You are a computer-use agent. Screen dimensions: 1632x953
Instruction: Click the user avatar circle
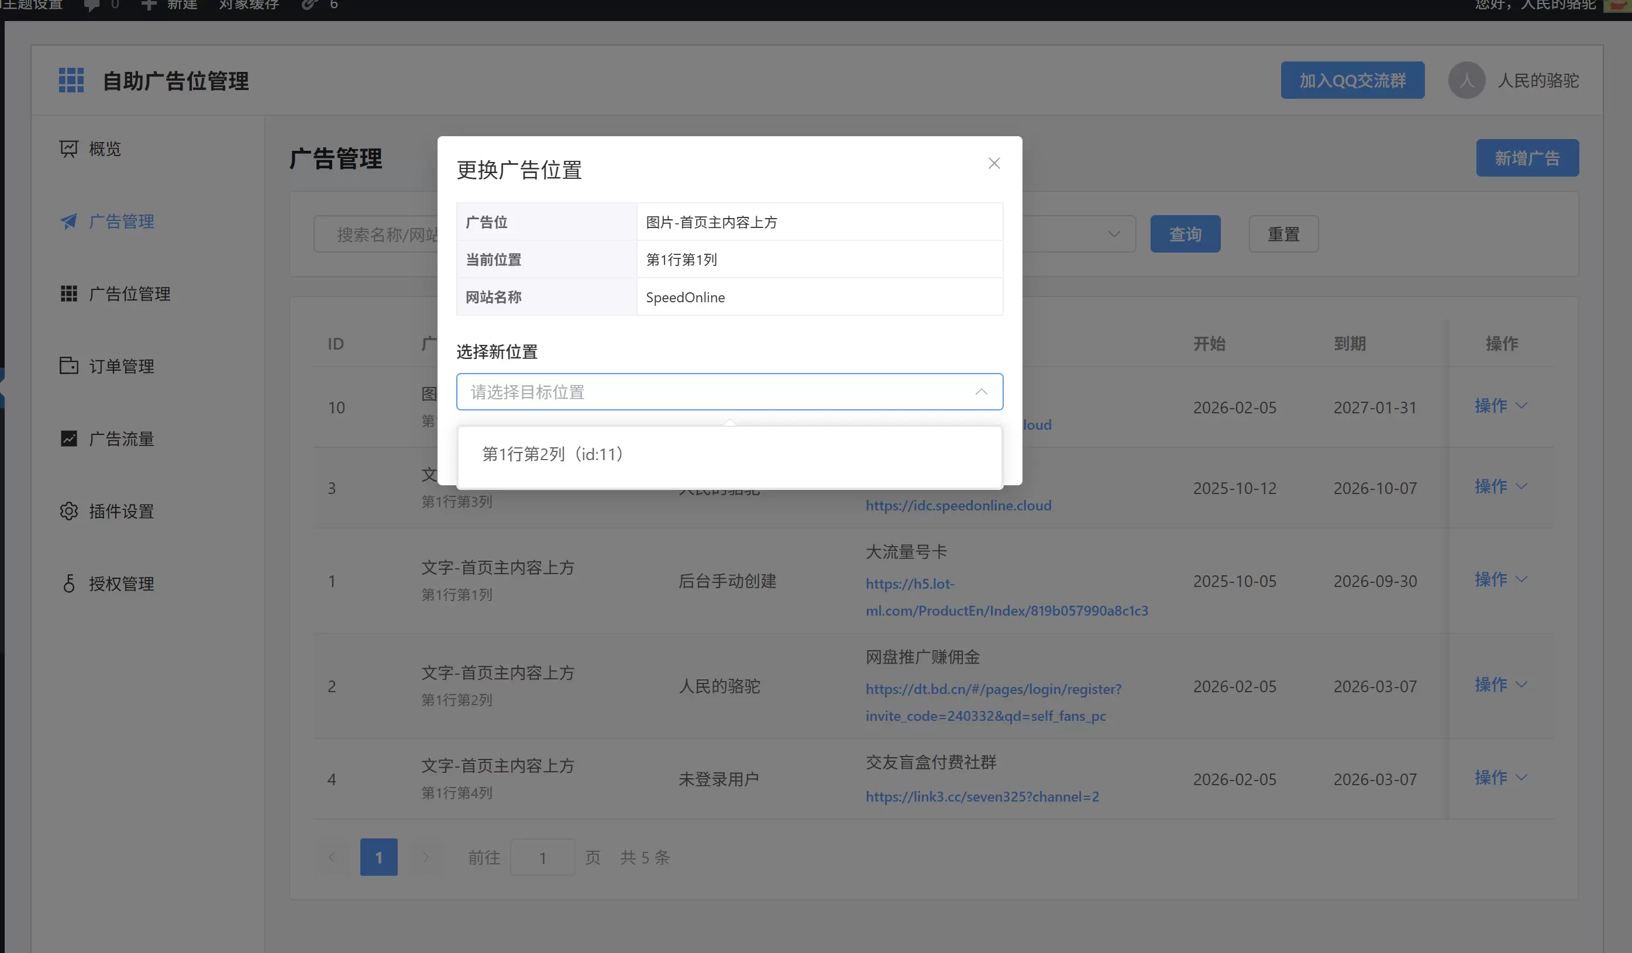pyautogui.click(x=1466, y=80)
